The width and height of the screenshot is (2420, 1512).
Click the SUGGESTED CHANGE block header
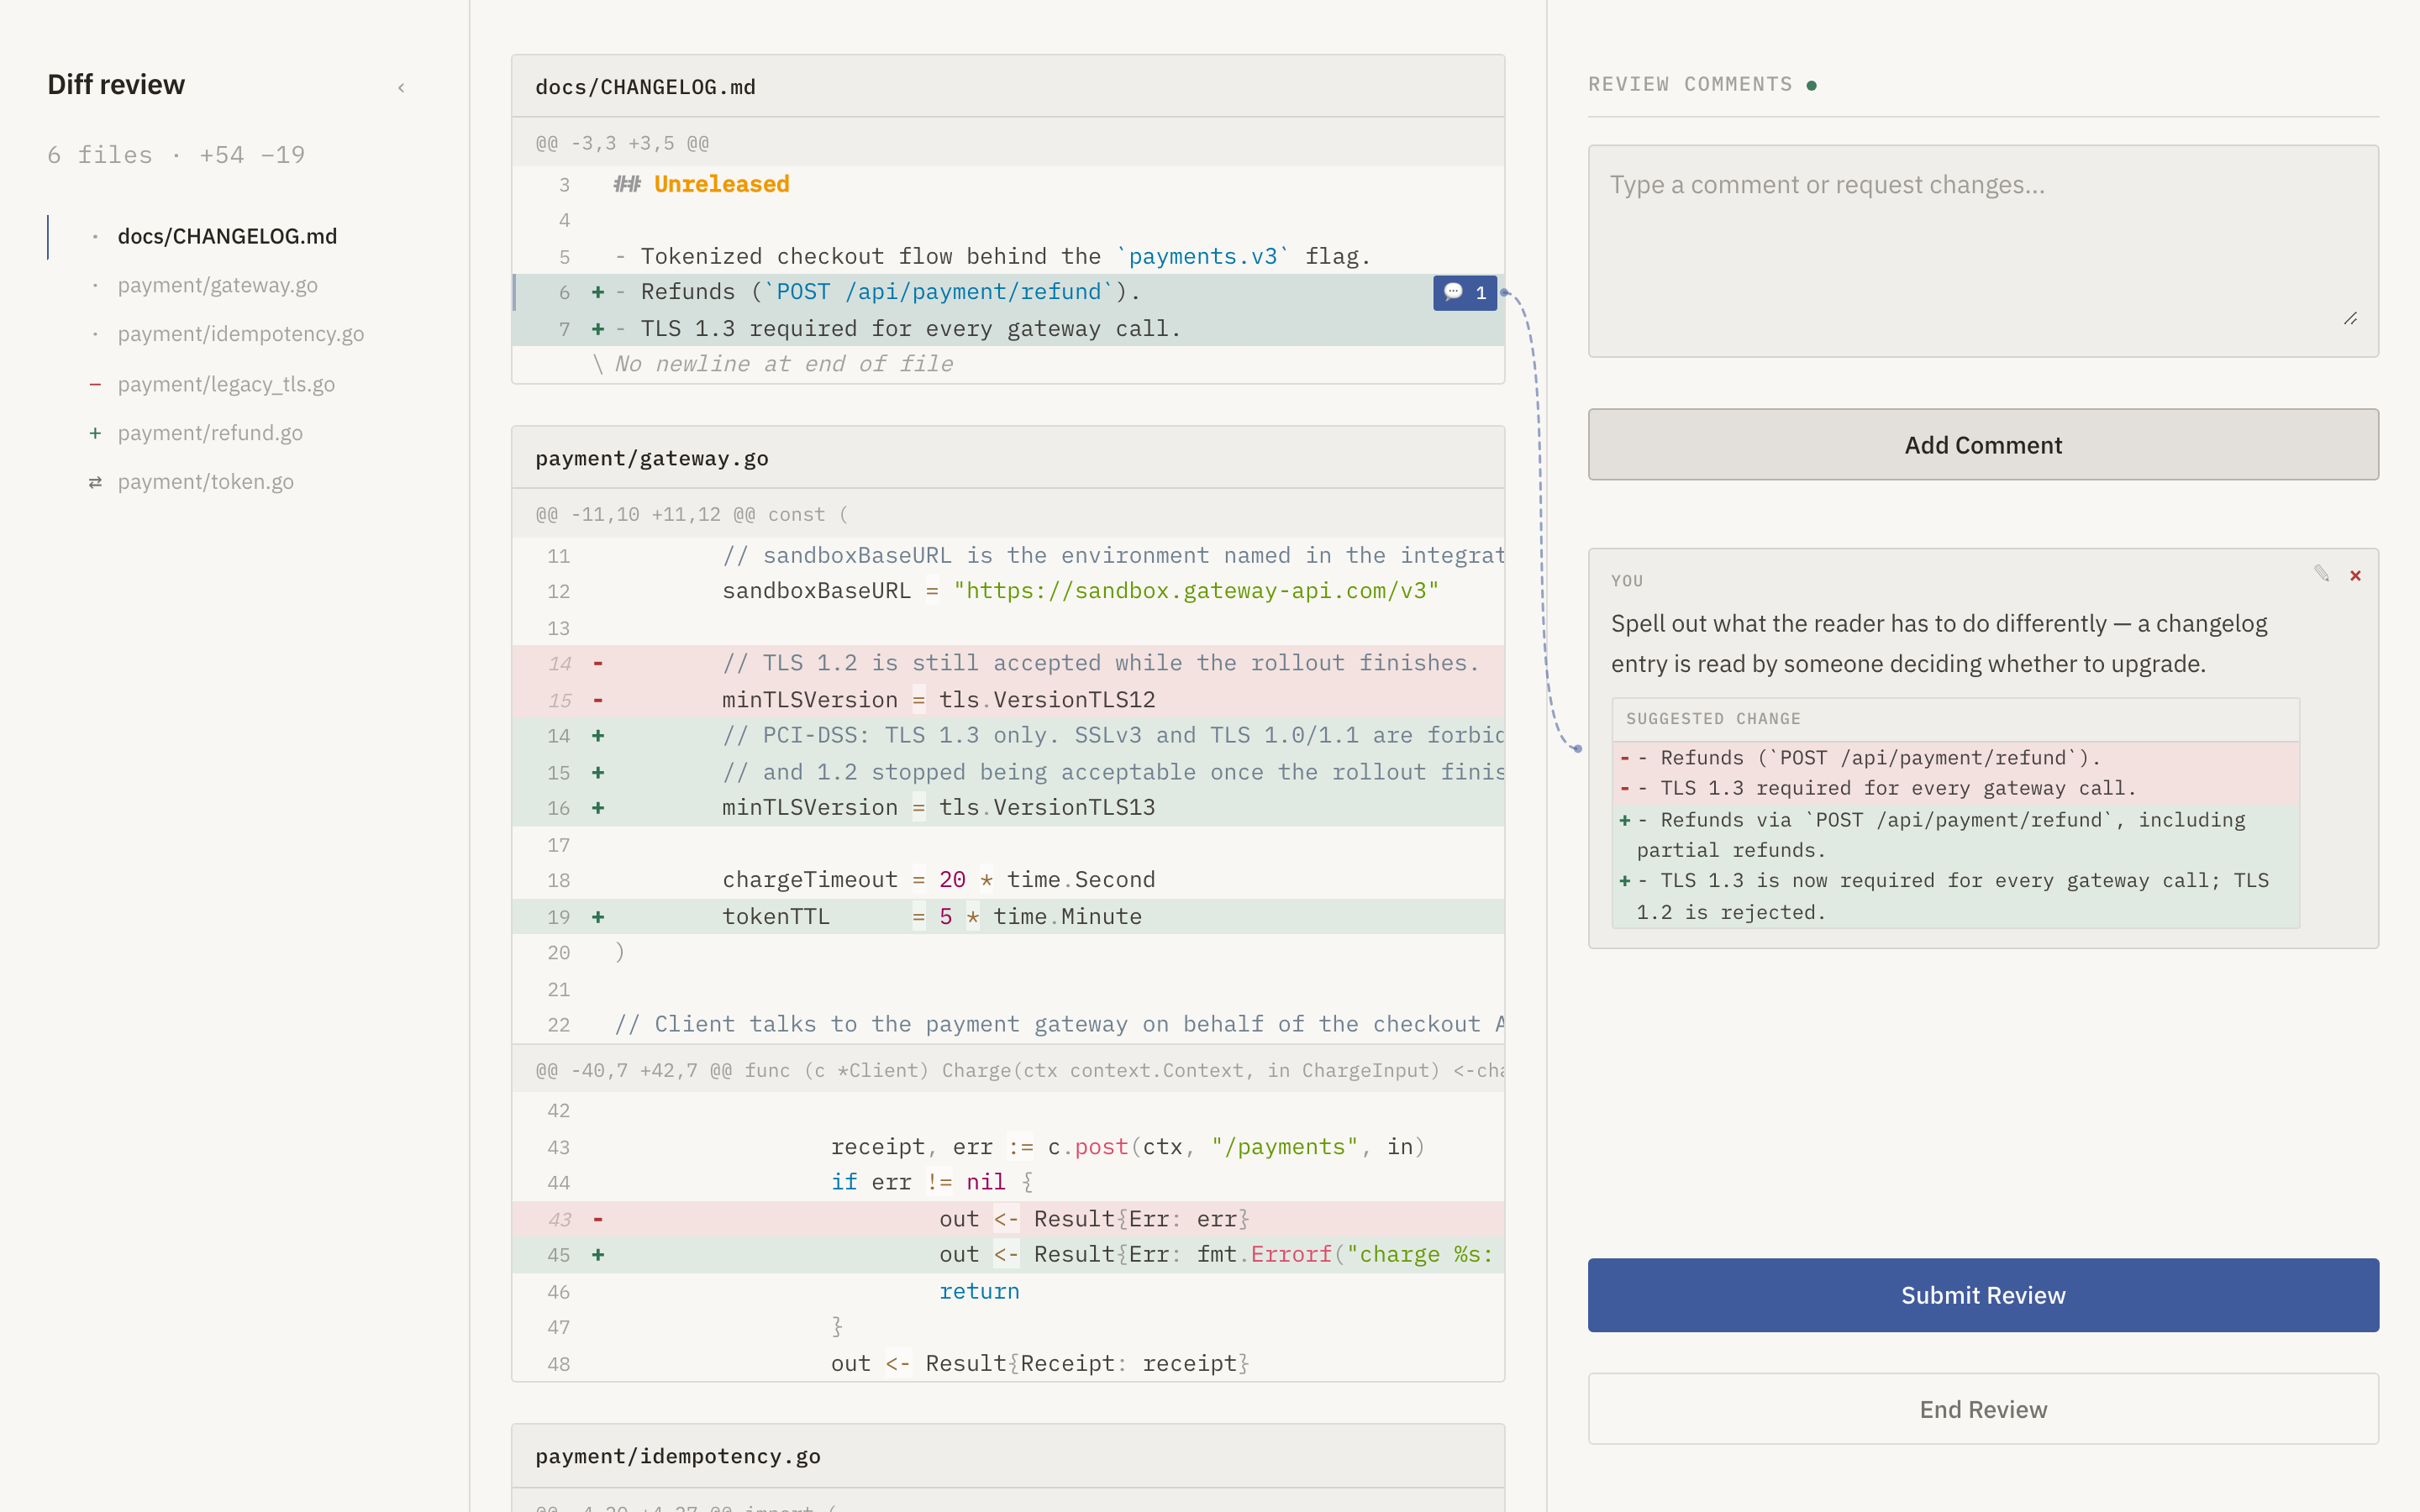[1955, 719]
